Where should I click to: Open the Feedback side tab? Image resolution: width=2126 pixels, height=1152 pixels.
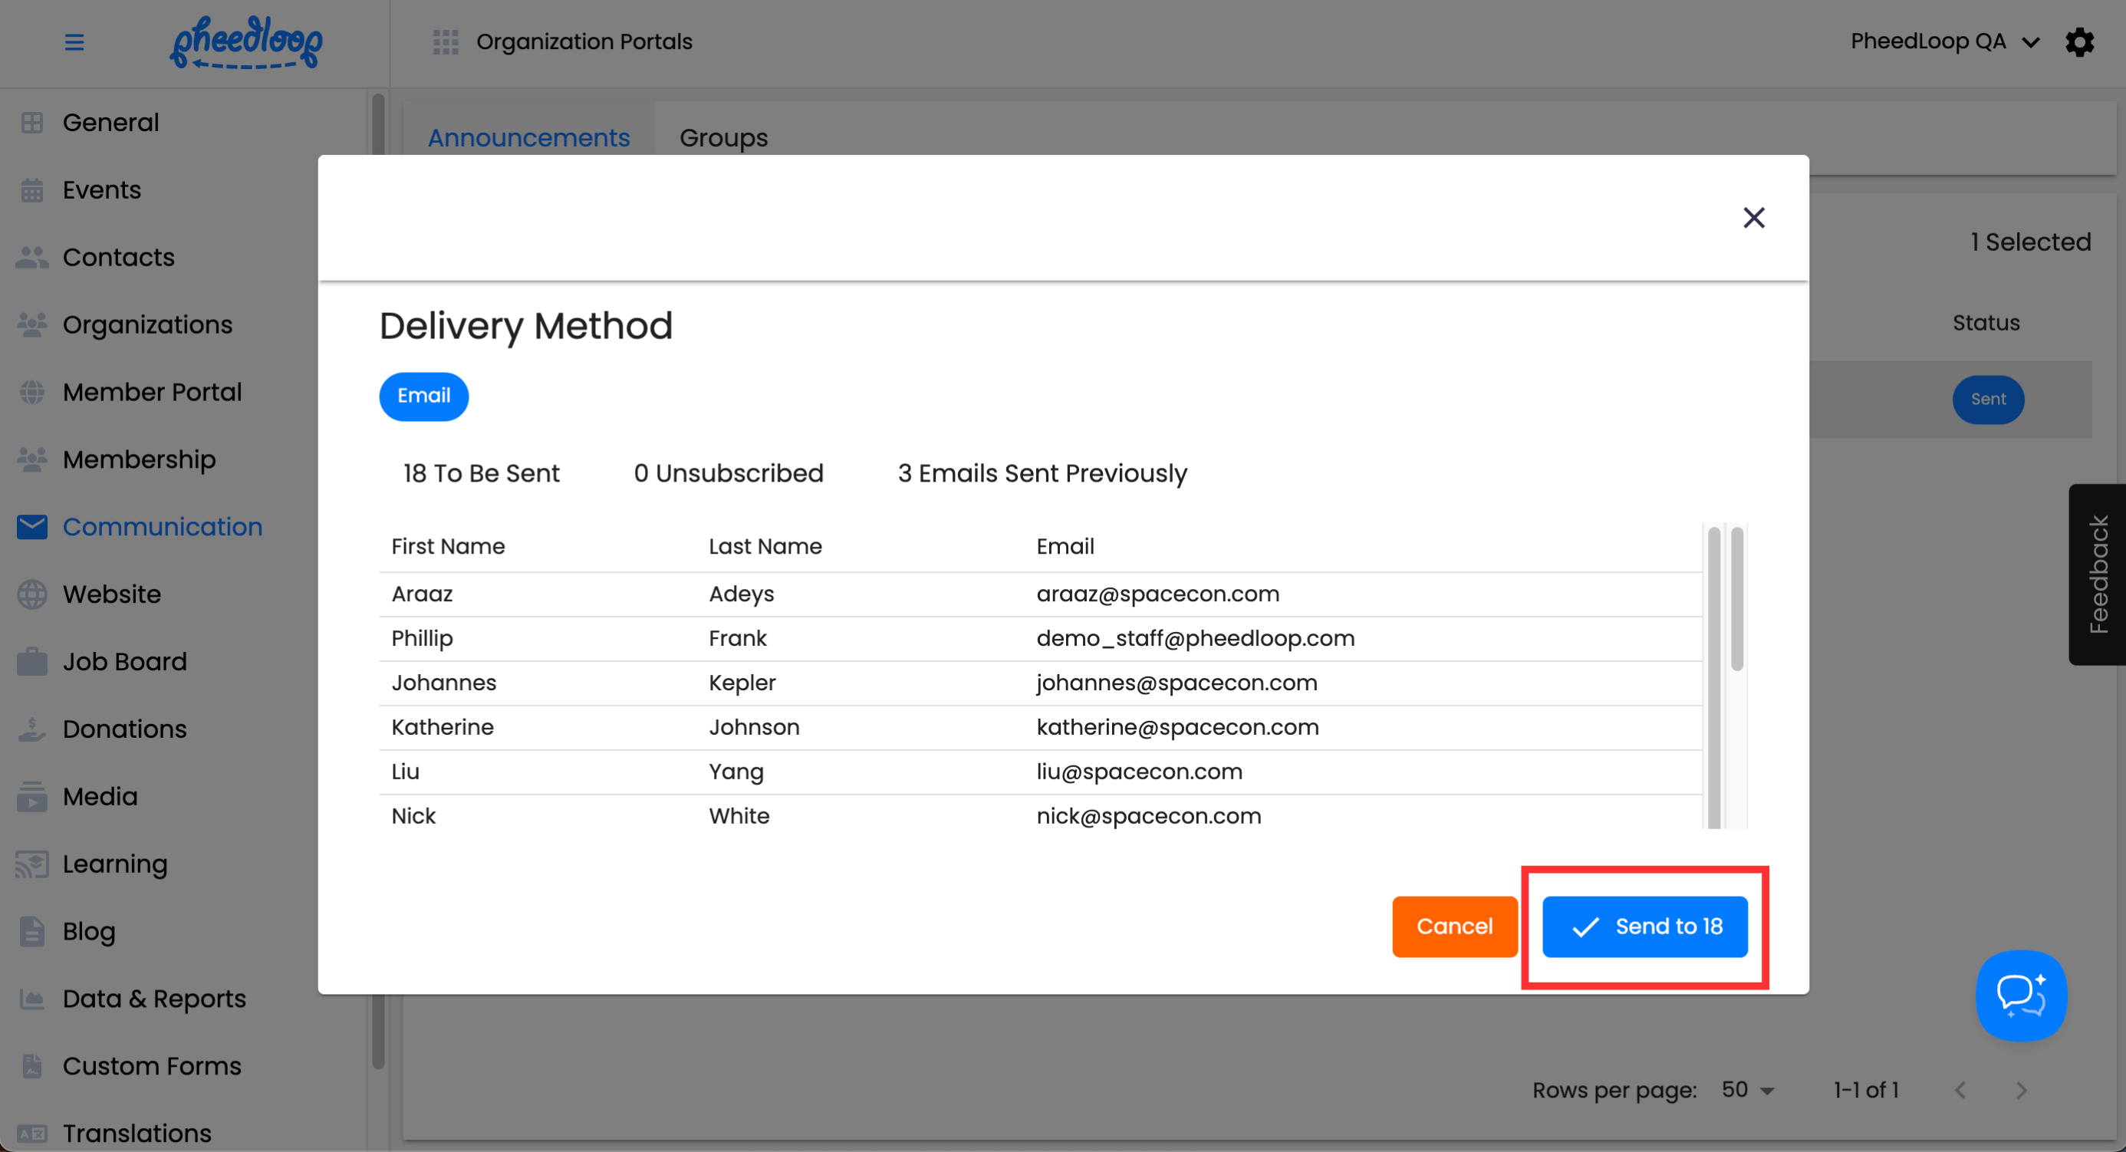coord(2097,574)
